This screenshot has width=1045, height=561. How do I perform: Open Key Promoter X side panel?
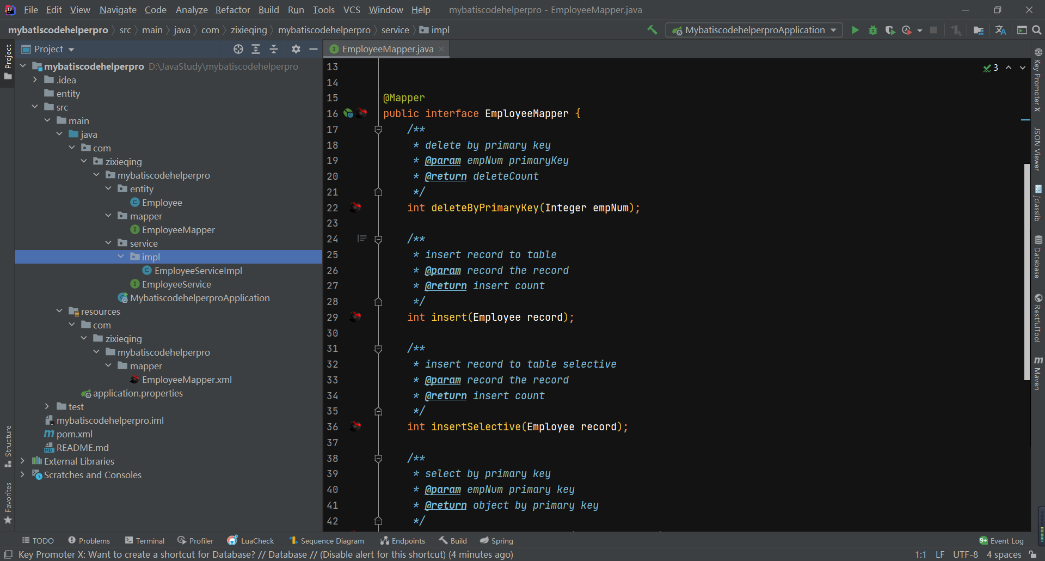tap(1038, 80)
